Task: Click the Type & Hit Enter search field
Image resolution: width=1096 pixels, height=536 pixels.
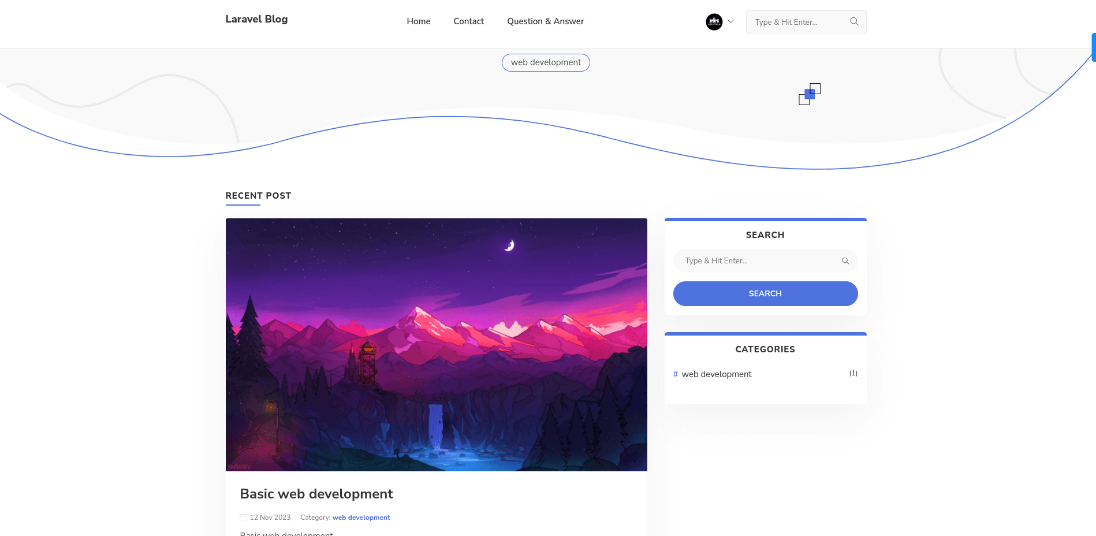Action: pyautogui.click(x=797, y=21)
